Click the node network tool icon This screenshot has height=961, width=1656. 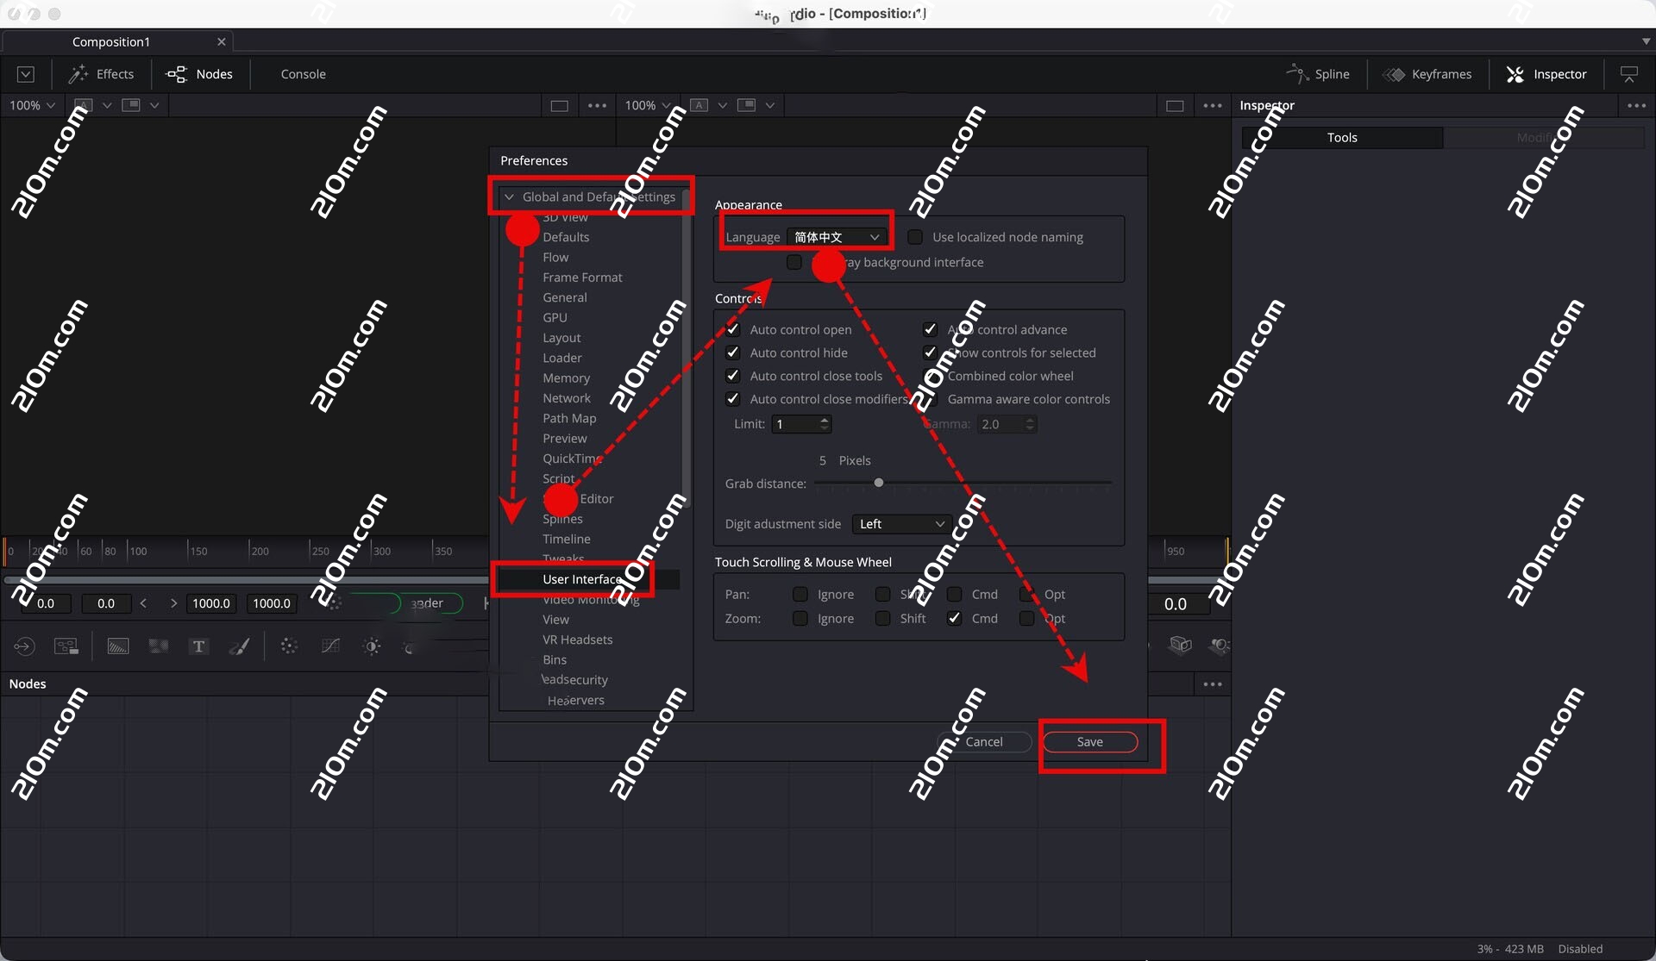coord(66,646)
